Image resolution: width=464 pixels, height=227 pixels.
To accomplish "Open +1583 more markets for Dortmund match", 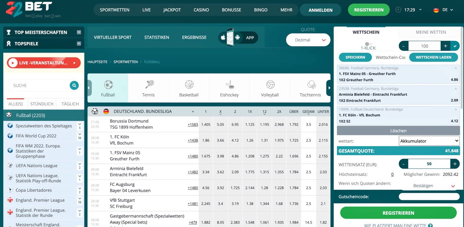I will click(x=193, y=124).
